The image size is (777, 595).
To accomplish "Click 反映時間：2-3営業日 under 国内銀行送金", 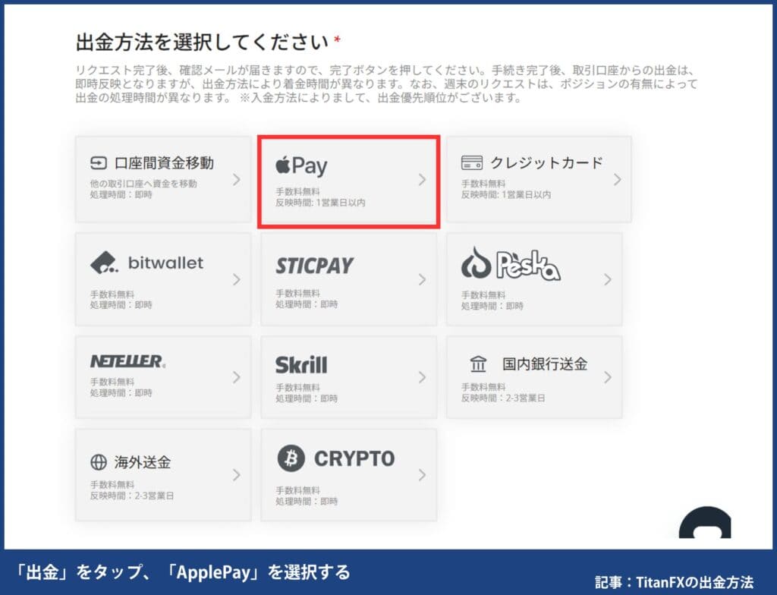I will tap(503, 398).
